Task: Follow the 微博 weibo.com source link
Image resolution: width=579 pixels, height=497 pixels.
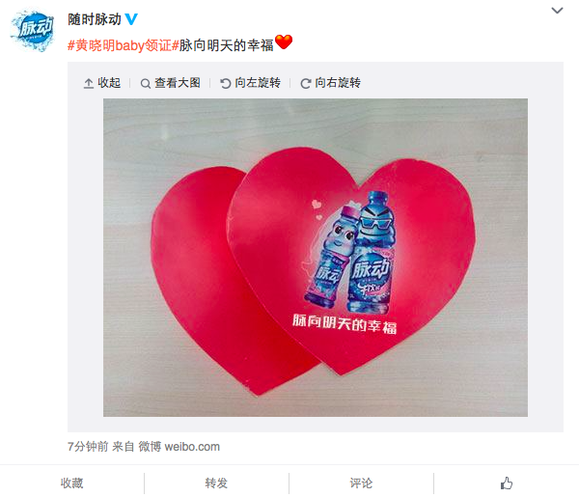Action: 179,447
